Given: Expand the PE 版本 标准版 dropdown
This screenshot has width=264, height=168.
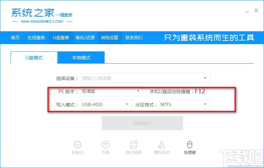Looking at the screenshot, I should pos(112,91).
